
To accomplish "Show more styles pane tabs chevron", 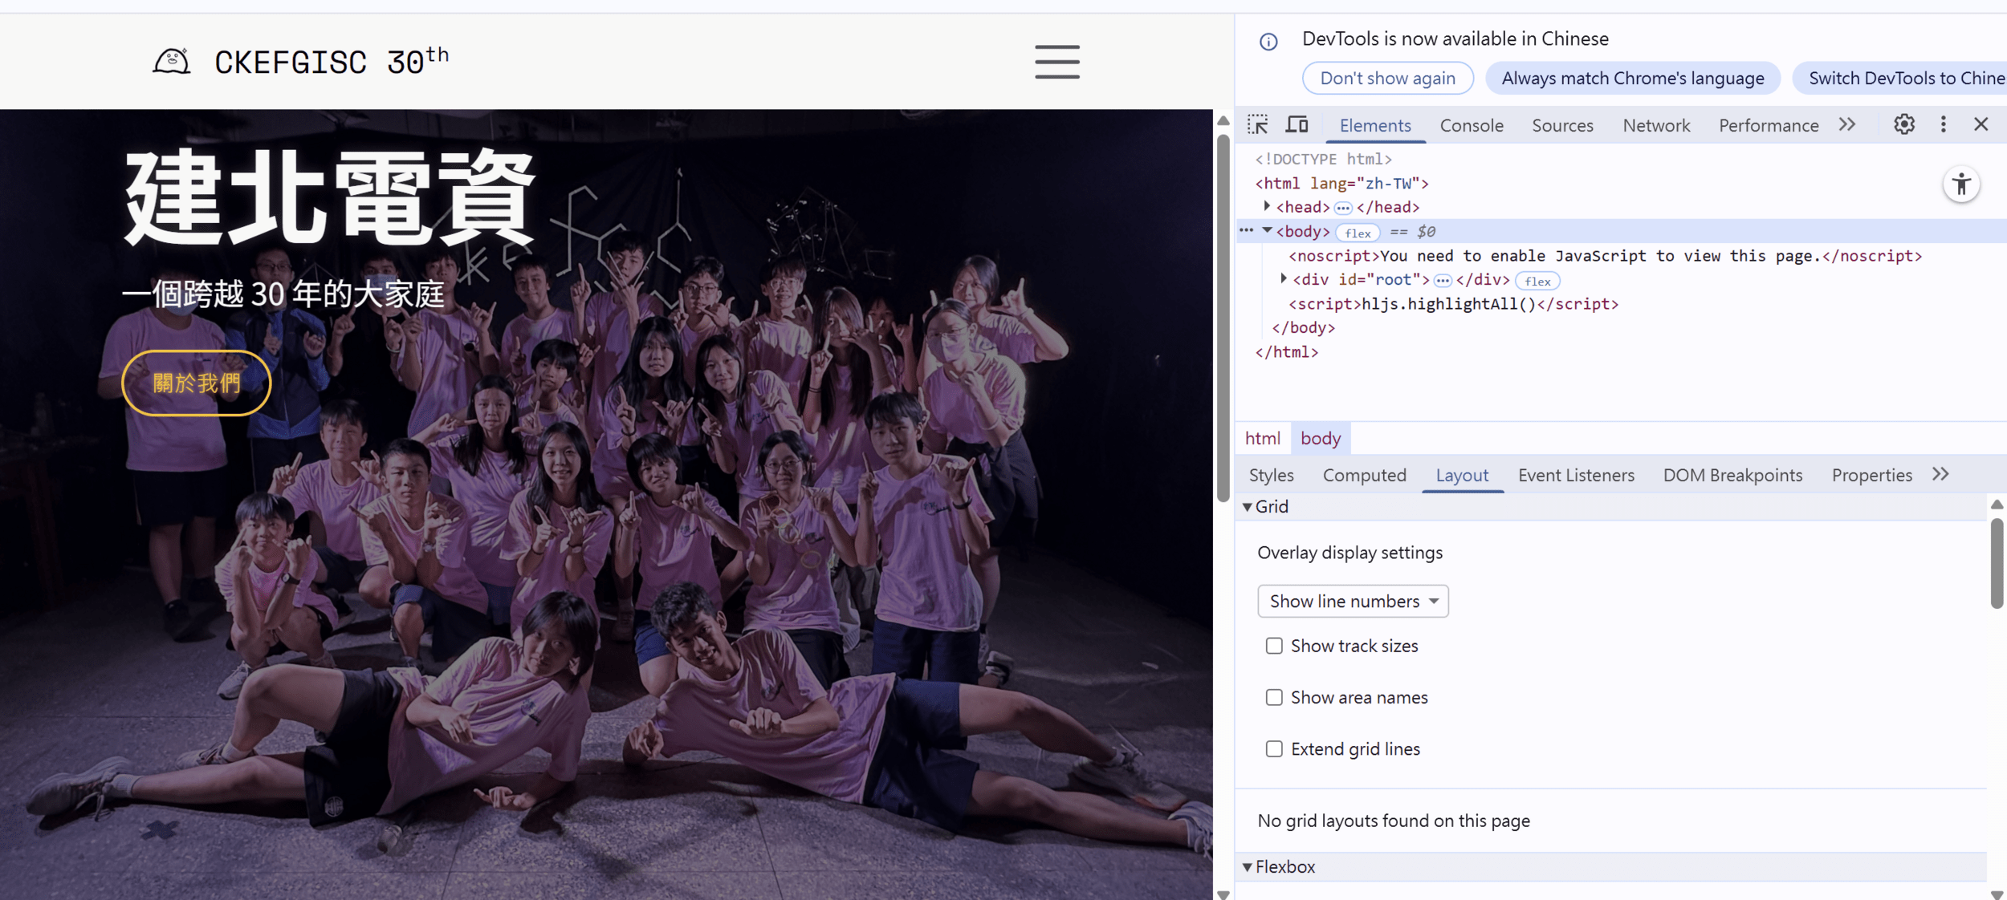I will [x=1940, y=474].
